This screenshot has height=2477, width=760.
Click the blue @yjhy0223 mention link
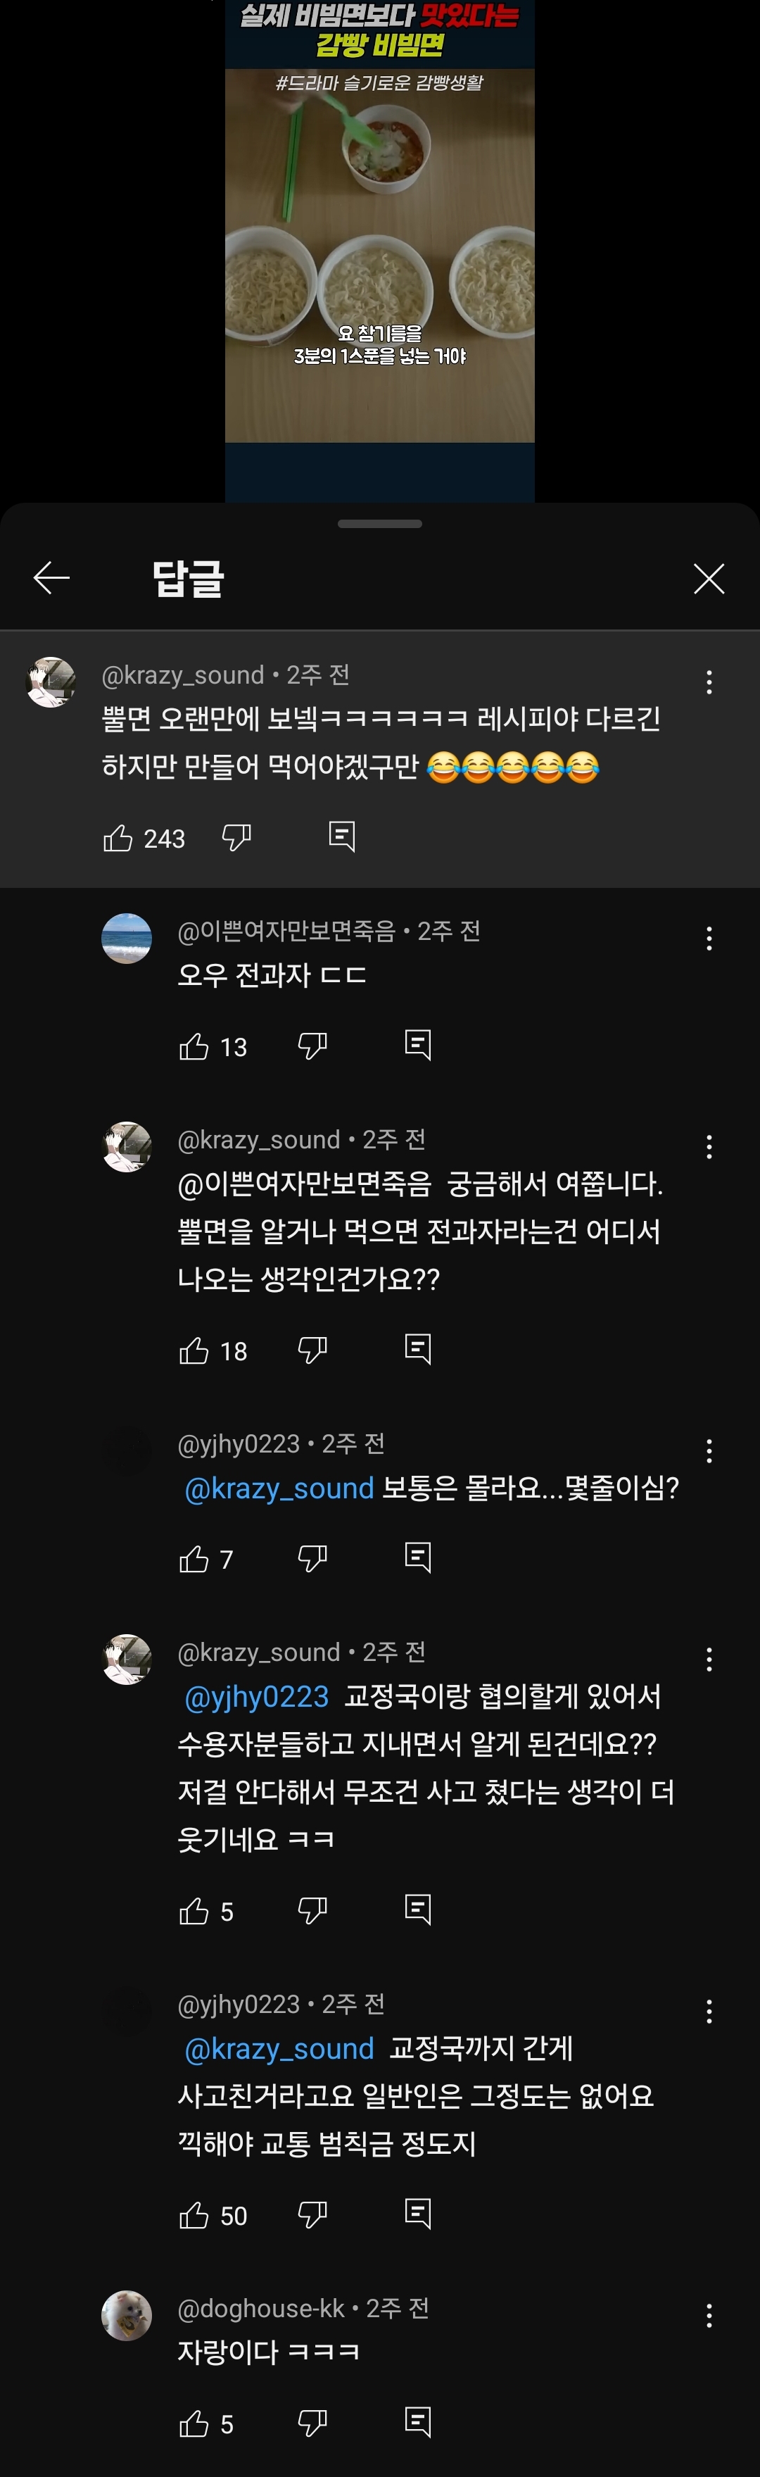(257, 1696)
